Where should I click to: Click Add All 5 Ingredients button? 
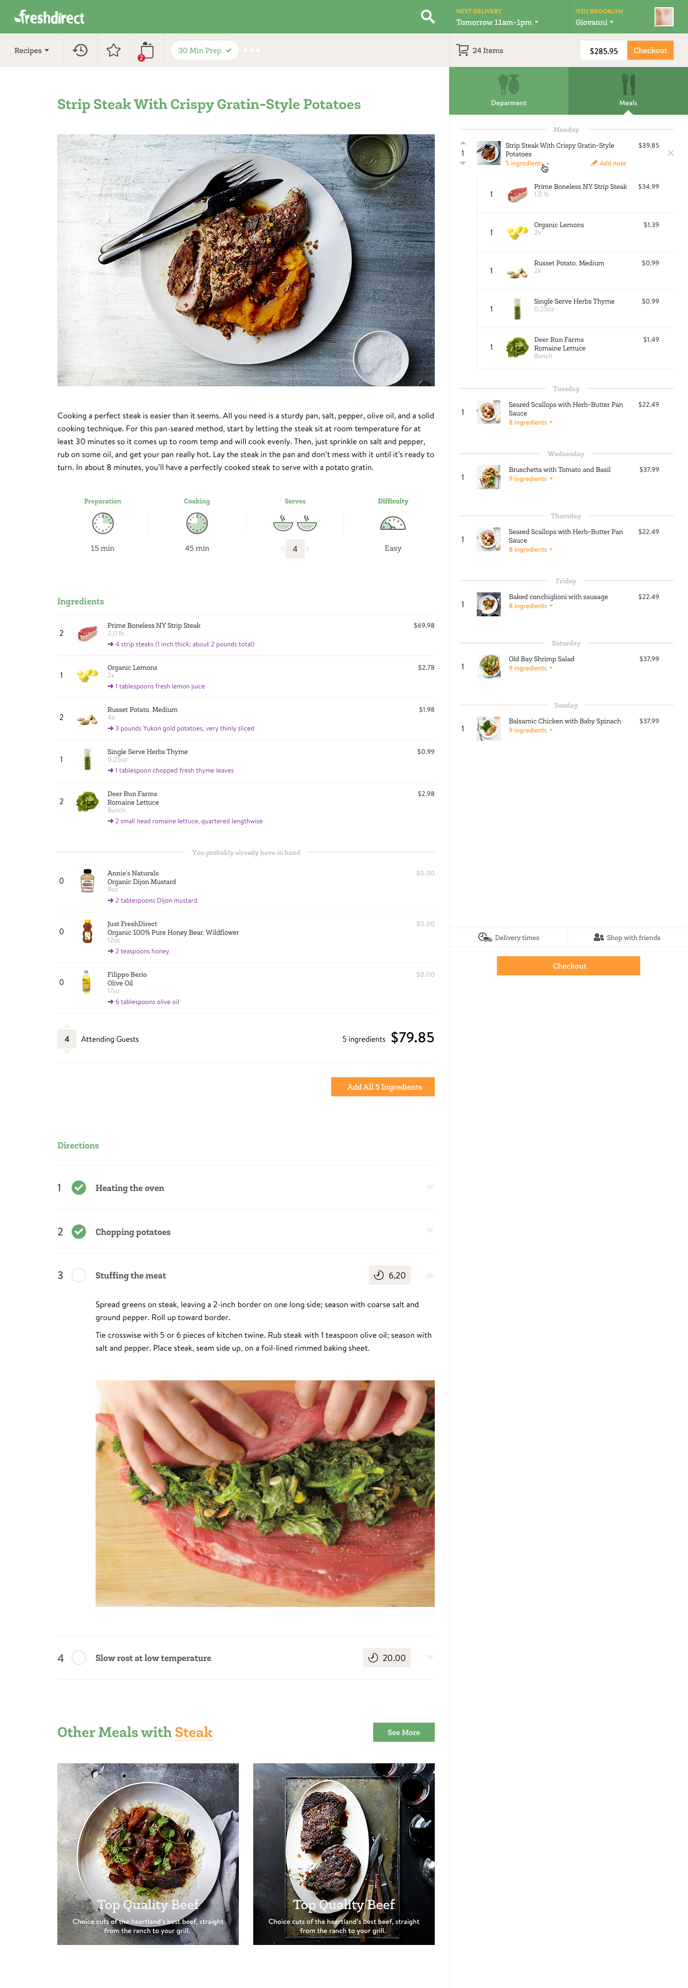point(383,1087)
